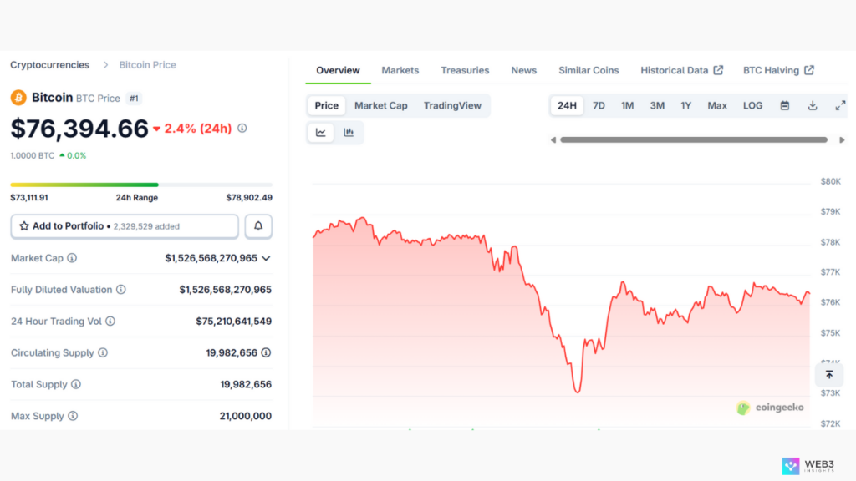The width and height of the screenshot is (856, 481).
Task: Click the chart download icon
Action: 813,106
